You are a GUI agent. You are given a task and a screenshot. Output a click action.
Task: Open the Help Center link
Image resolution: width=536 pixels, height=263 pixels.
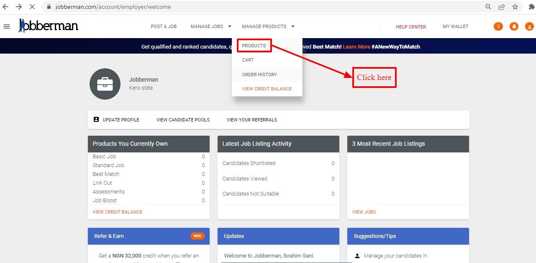point(411,27)
